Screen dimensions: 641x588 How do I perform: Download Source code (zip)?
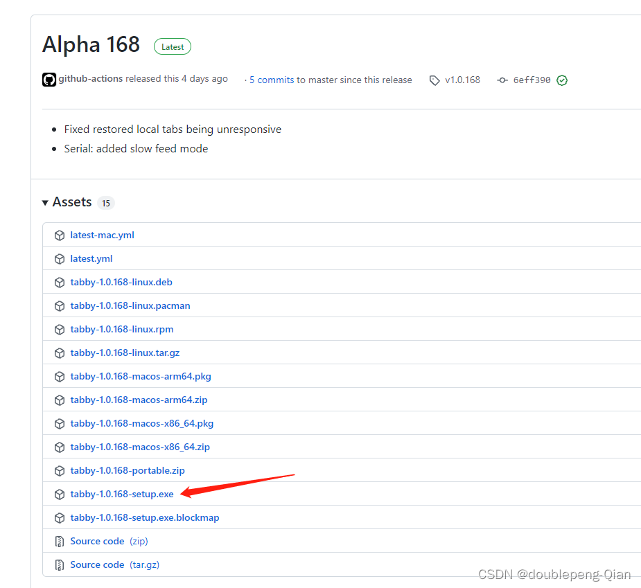[x=109, y=541]
